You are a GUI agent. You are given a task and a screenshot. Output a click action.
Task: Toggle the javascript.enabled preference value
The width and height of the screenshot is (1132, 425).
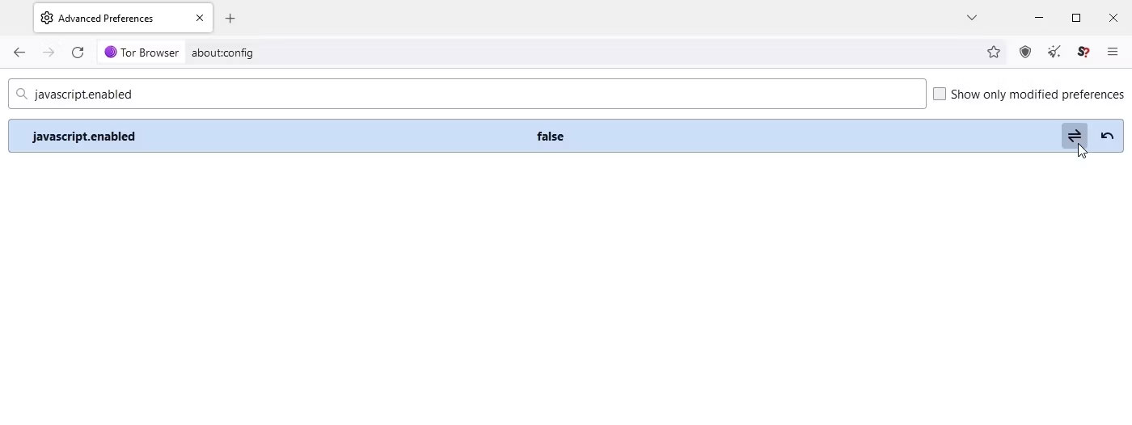tap(1074, 136)
